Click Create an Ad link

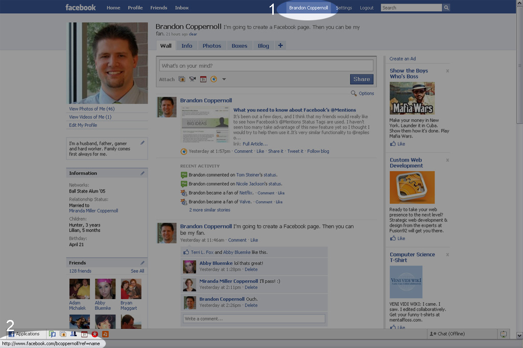[x=402, y=59]
